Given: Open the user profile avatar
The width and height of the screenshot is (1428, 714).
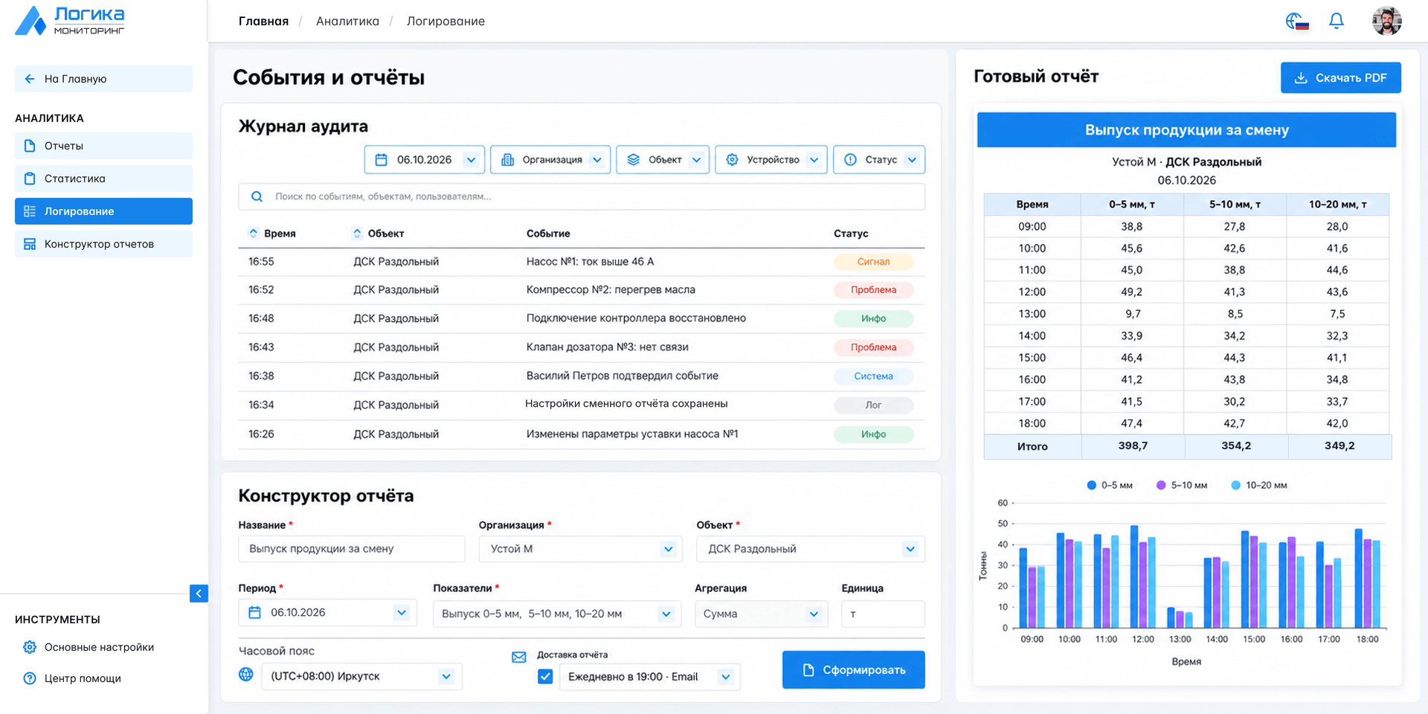Looking at the screenshot, I should coord(1386,21).
